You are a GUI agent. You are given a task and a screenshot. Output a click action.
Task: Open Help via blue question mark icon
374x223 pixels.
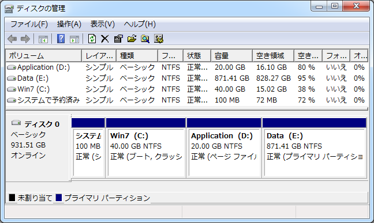click(x=61, y=39)
